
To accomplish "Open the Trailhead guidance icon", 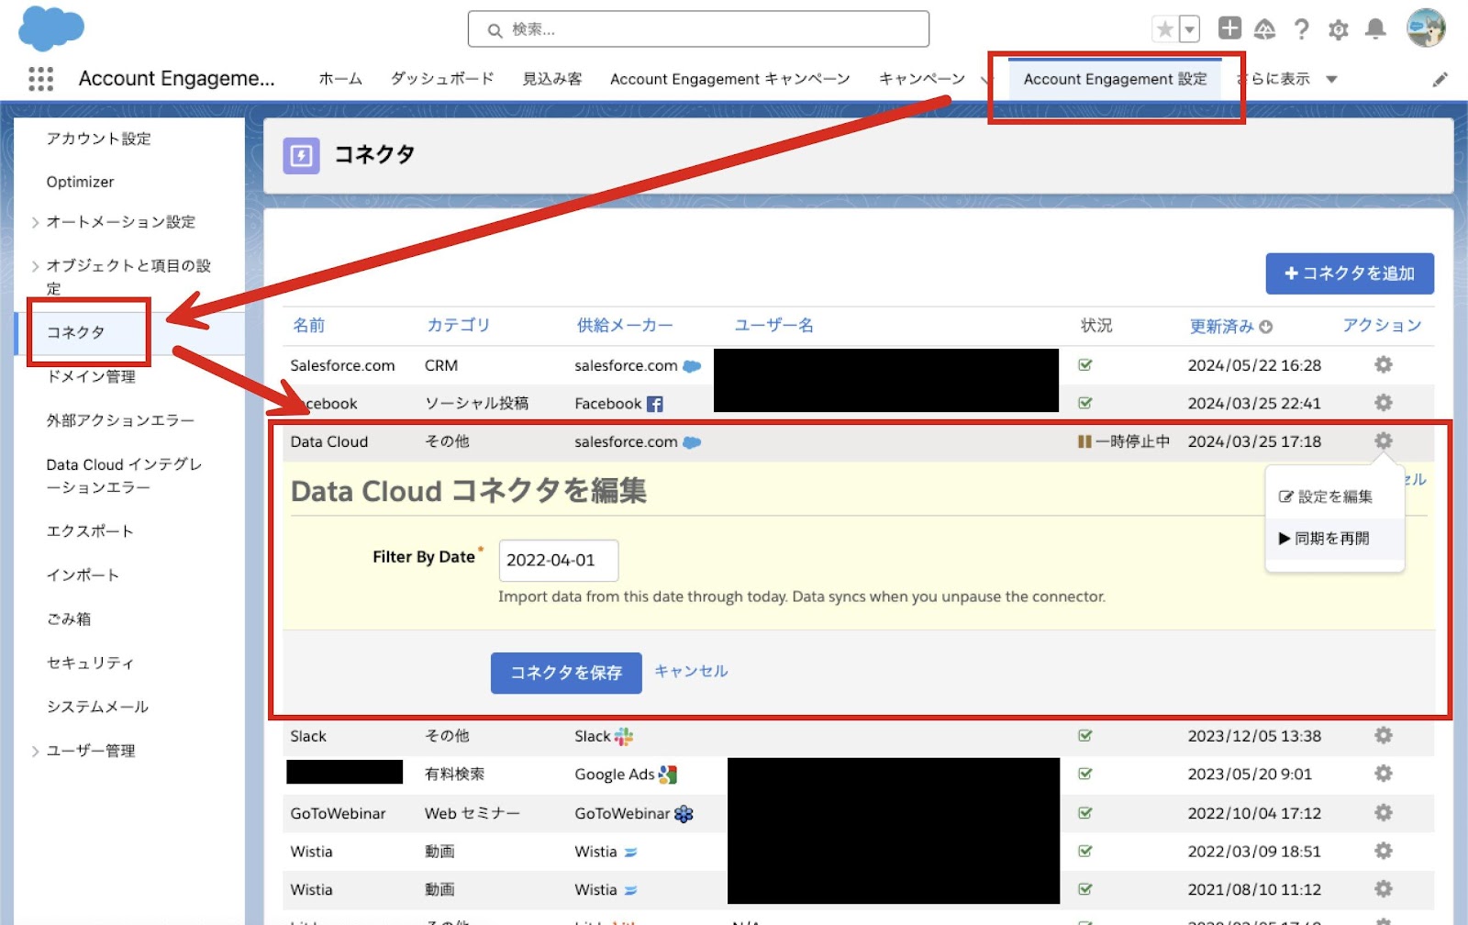I will pos(1265,29).
